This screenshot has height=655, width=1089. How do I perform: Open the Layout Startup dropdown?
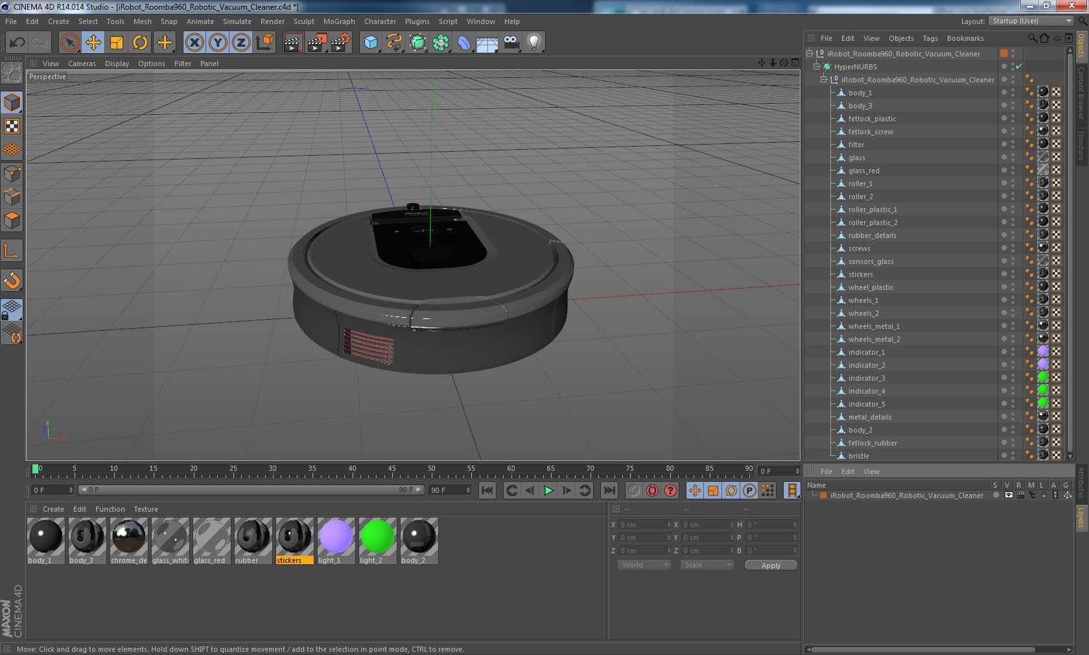(1031, 21)
